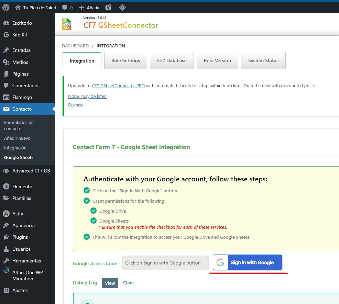Open the CF7 Database tab
This screenshot has height=304, width=339.
(x=172, y=60)
